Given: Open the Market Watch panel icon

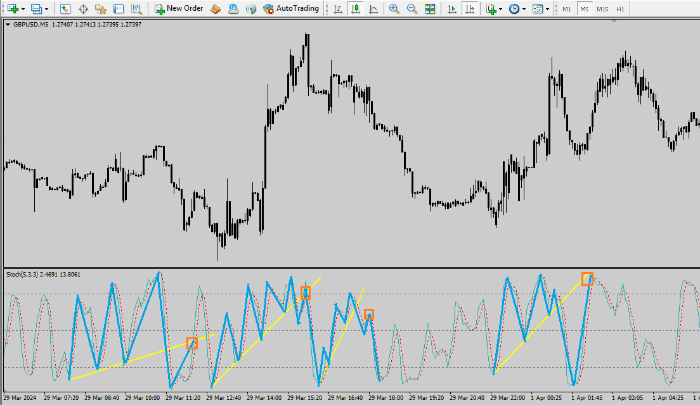Looking at the screenshot, I should pyautogui.click(x=65, y=9).
